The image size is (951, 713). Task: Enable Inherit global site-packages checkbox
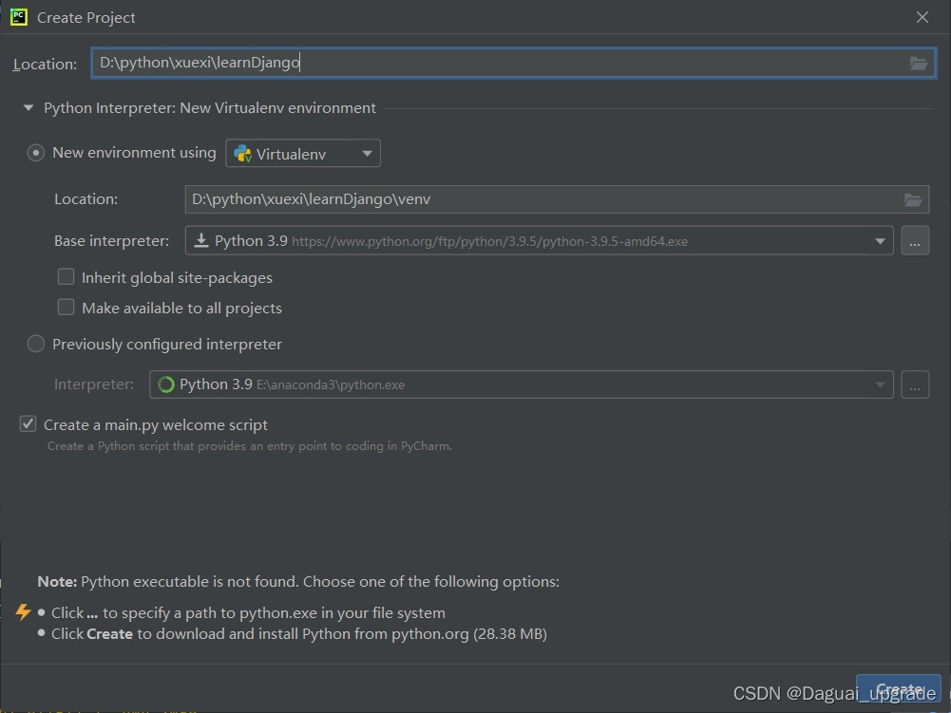tap(66, 277)
